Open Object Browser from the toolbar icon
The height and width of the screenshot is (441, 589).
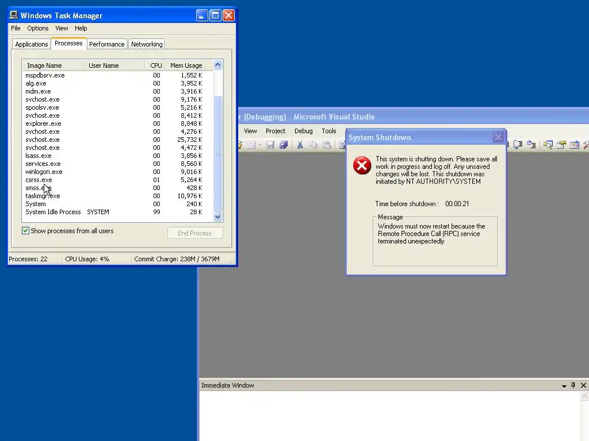tap(575, 145)
